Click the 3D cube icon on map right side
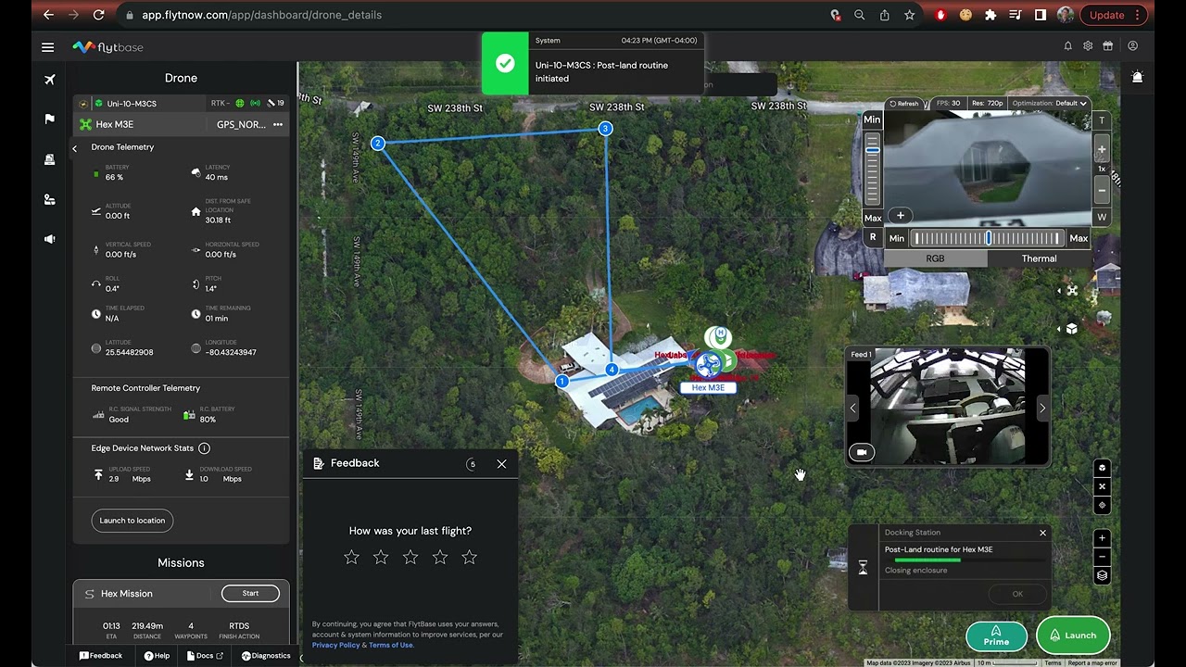1186x667 pixels. coord(1072,329)
